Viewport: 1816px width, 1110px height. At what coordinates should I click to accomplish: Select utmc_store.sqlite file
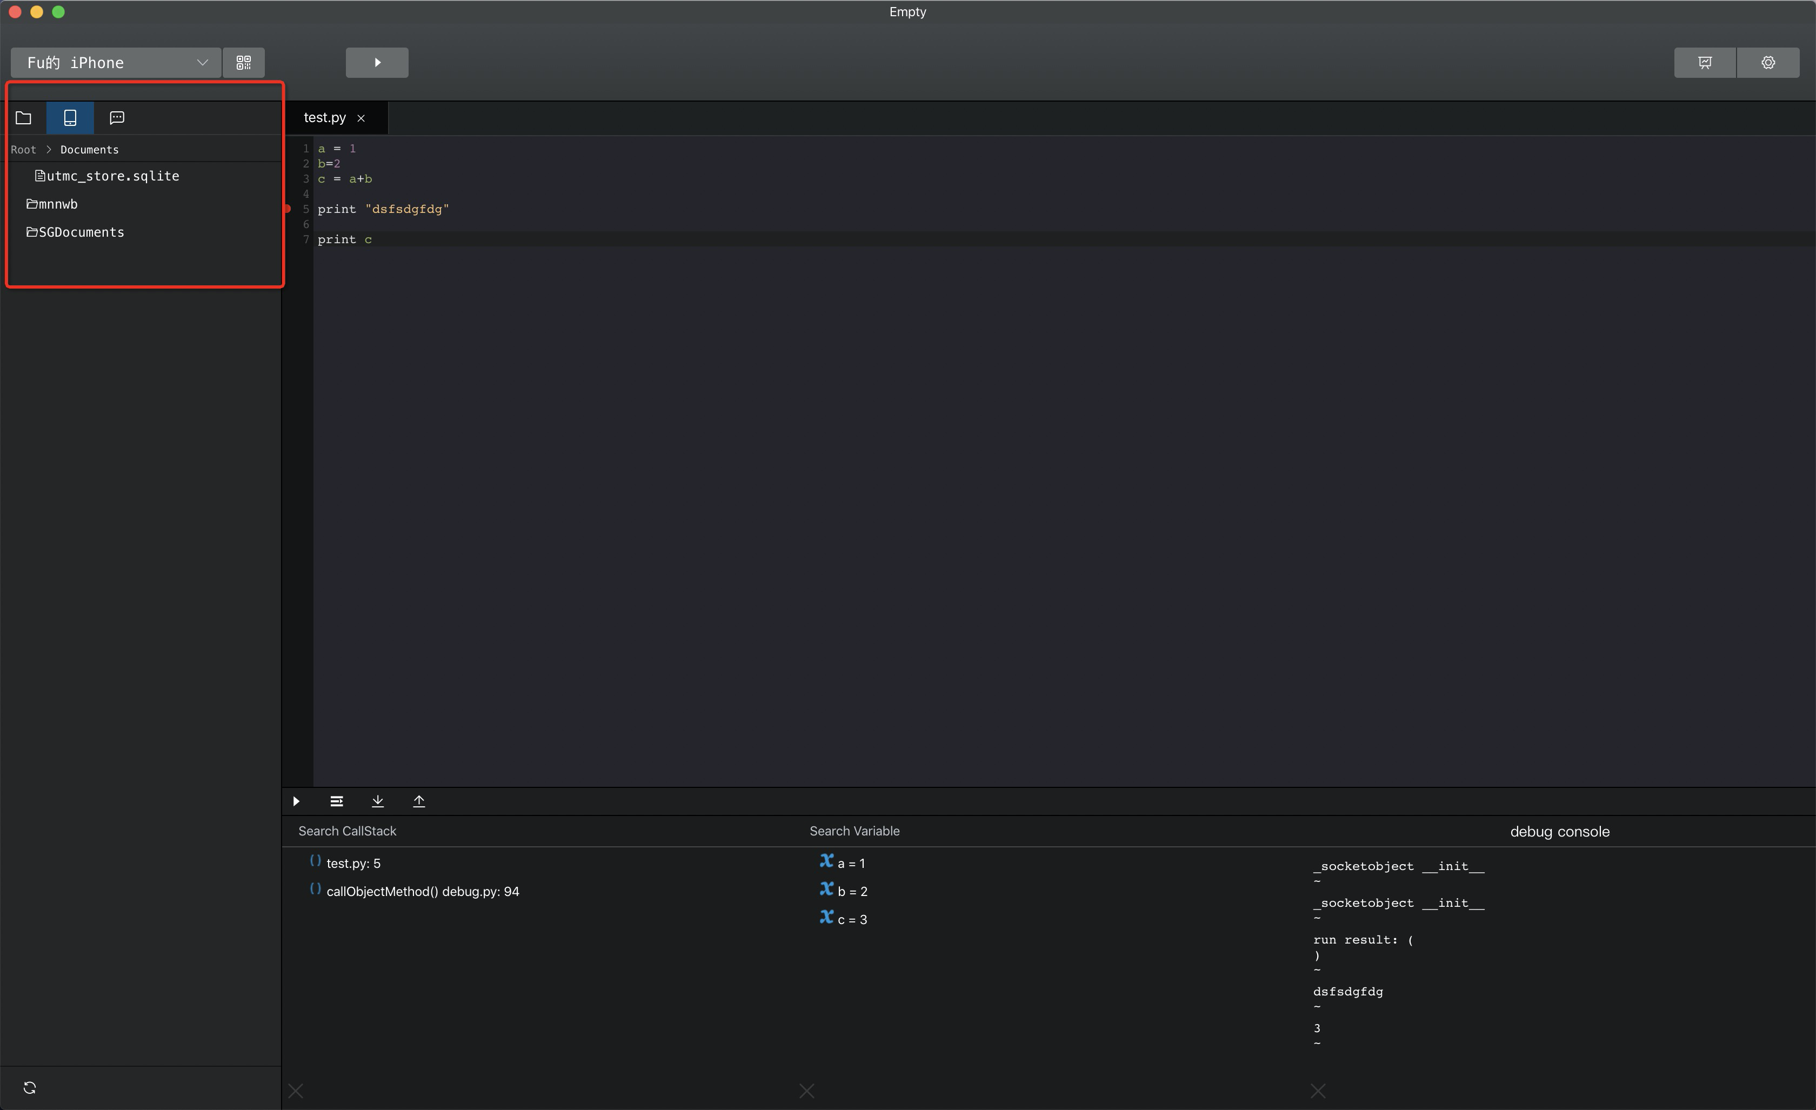107,176
